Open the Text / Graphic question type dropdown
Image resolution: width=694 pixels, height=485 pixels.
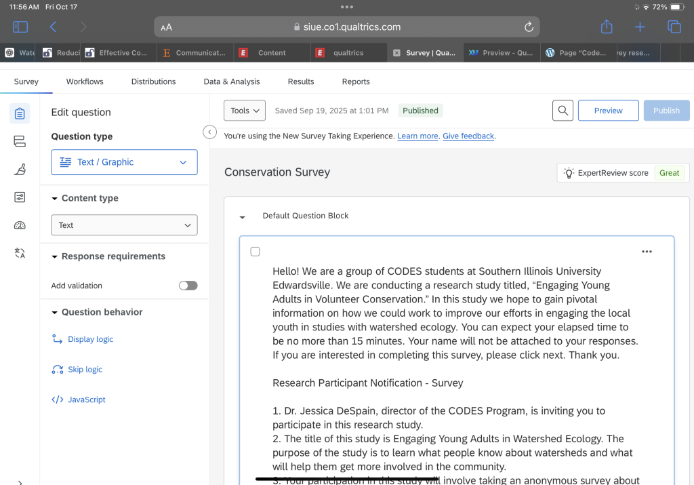click(x=125, y=162)
